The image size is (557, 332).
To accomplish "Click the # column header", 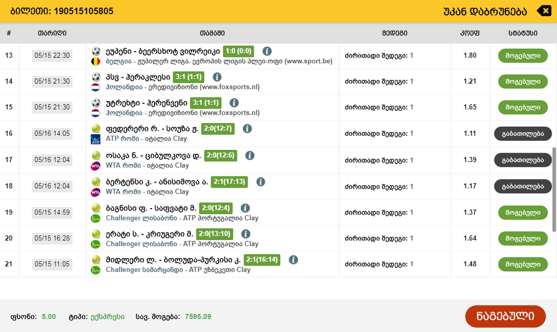I will click(x=9, y=33).
